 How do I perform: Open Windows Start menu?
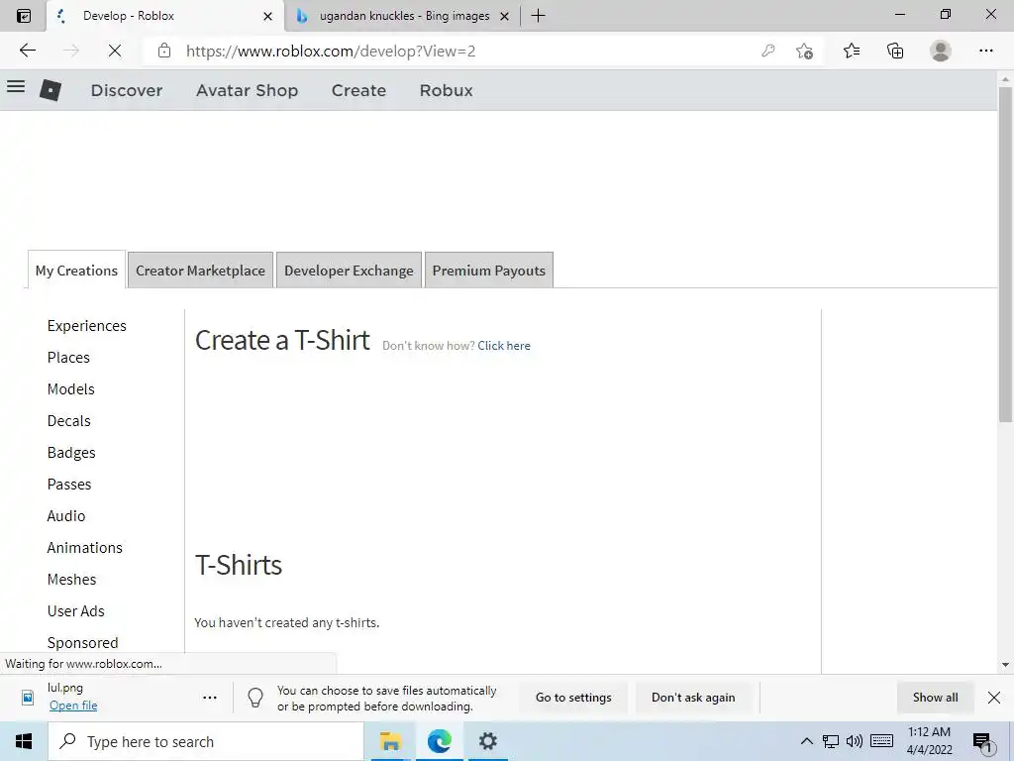[24, 741]
